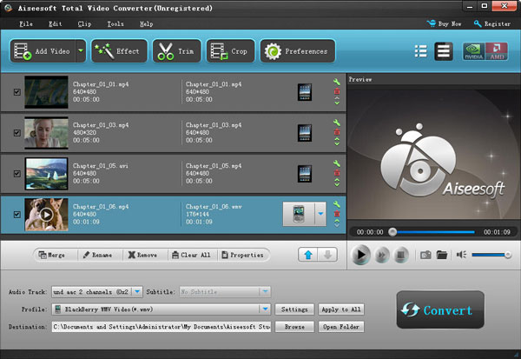This screenshot has height=359, width=521.
Task: Play the preview video
Action: [x=361, y=255]
